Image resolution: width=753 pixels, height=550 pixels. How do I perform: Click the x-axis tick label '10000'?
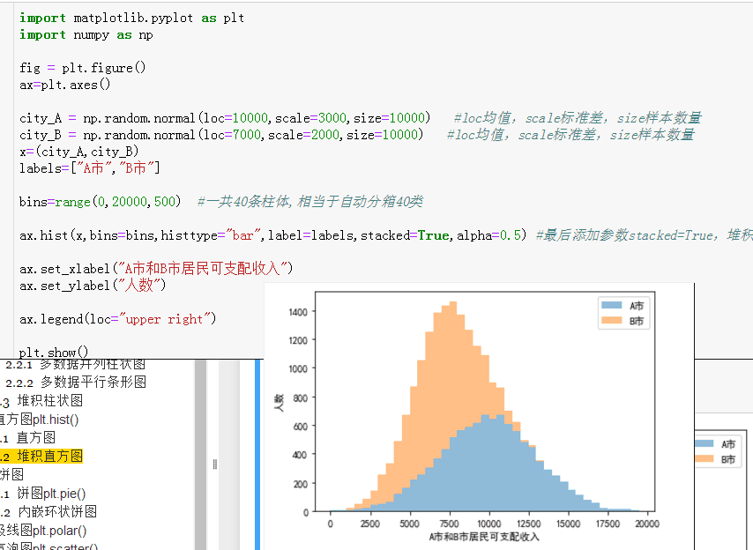[488, 524]
